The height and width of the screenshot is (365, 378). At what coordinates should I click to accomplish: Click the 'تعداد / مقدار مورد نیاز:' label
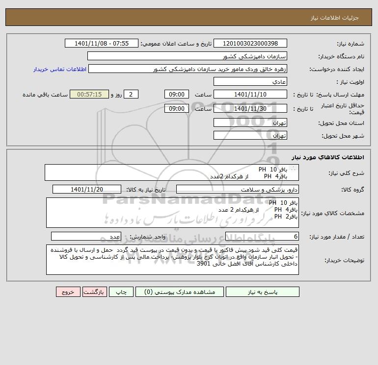coord(337,237)
